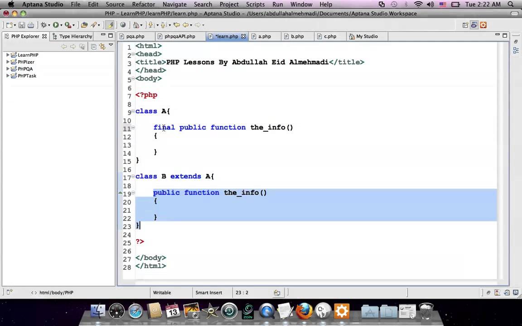522x326 pixels.
Task: Click the Wi-Fi menu bar icon
Action: (x=418, y=5)
